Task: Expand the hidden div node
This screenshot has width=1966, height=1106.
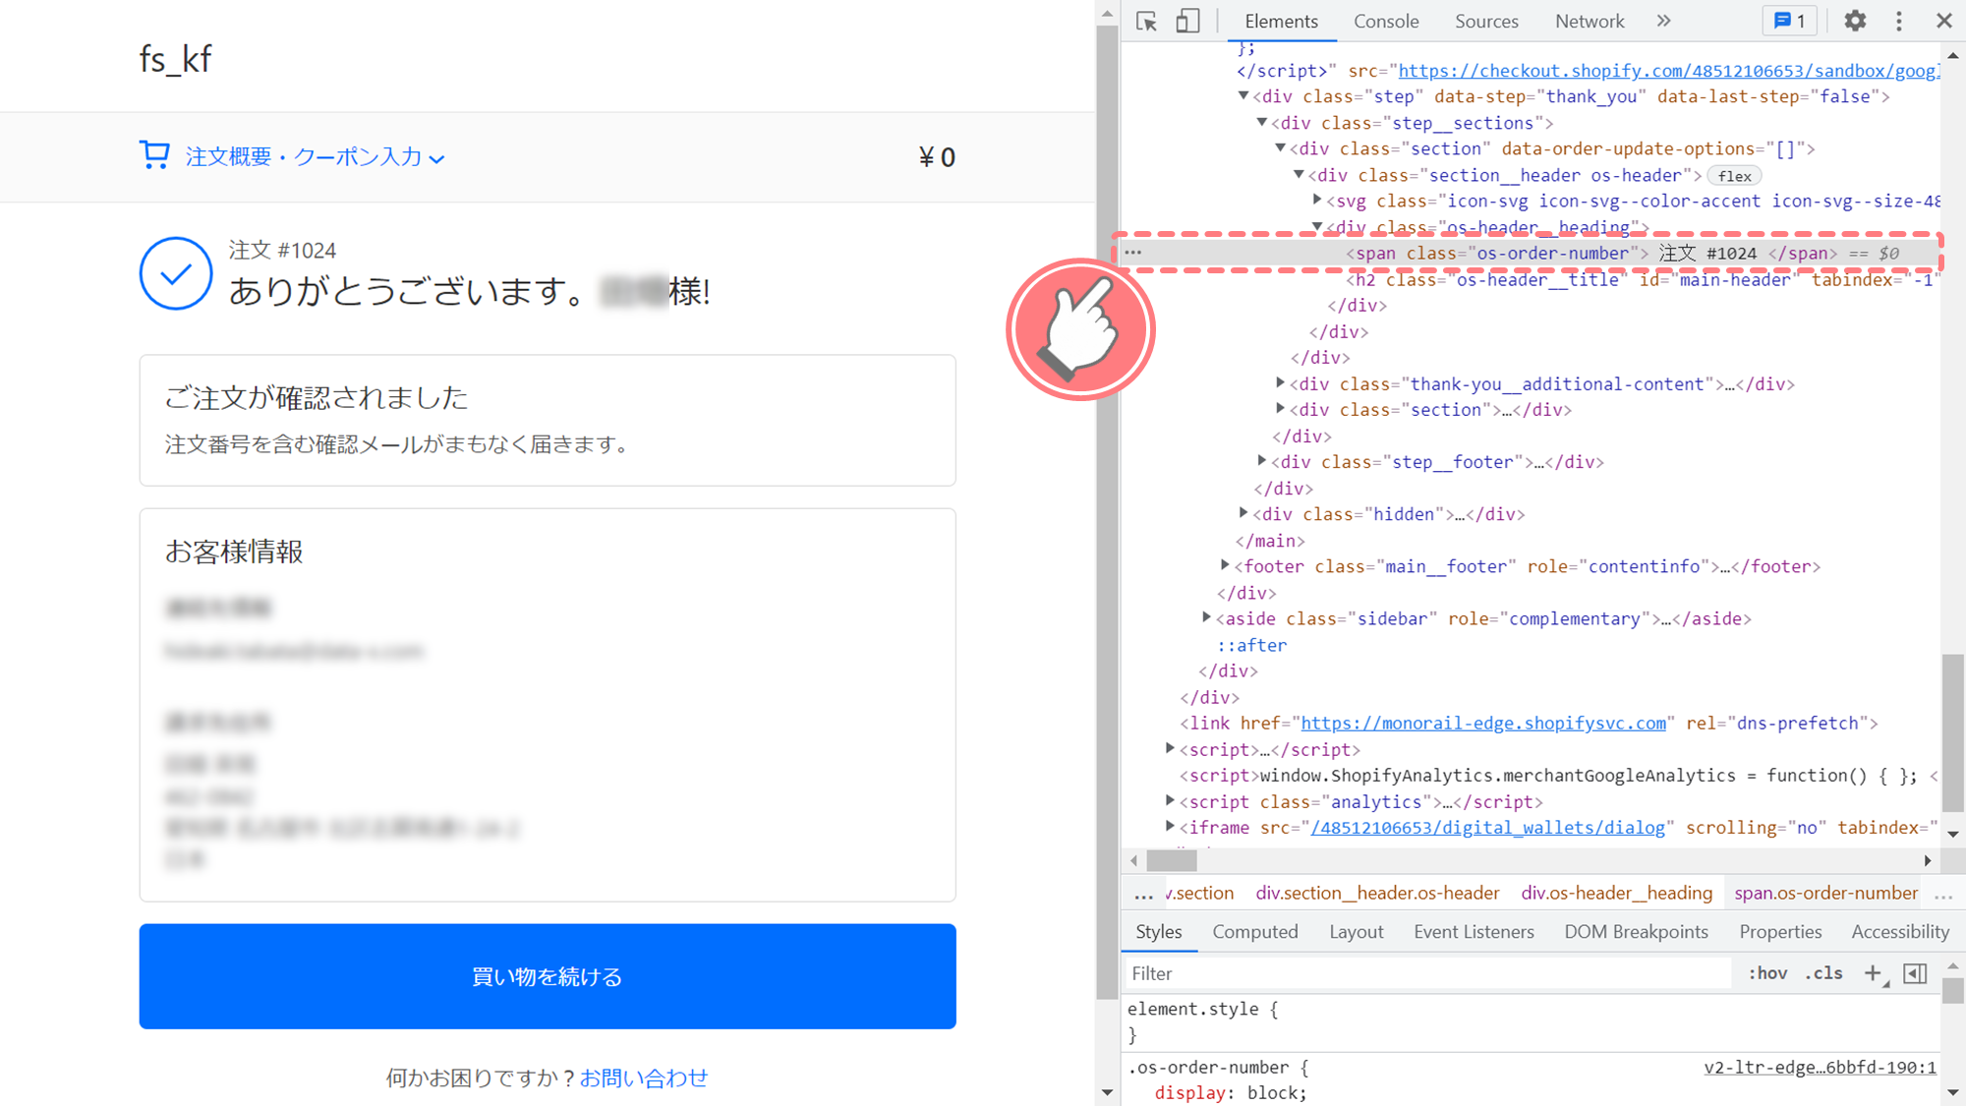Action: coord(1243,513)
